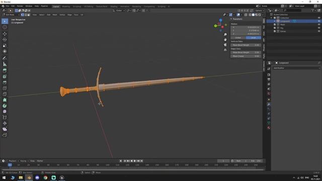The image size is (322, 181).
Task: Open the Keying dropdown in timeline
Action: click(24, 161)
